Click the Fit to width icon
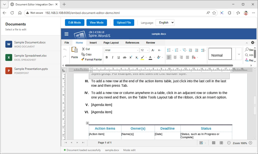The width and height of the screenshot is (258, 154). click(221, 143)
